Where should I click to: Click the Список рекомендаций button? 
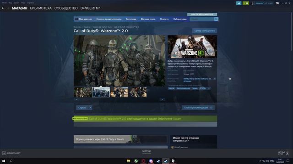198,108
